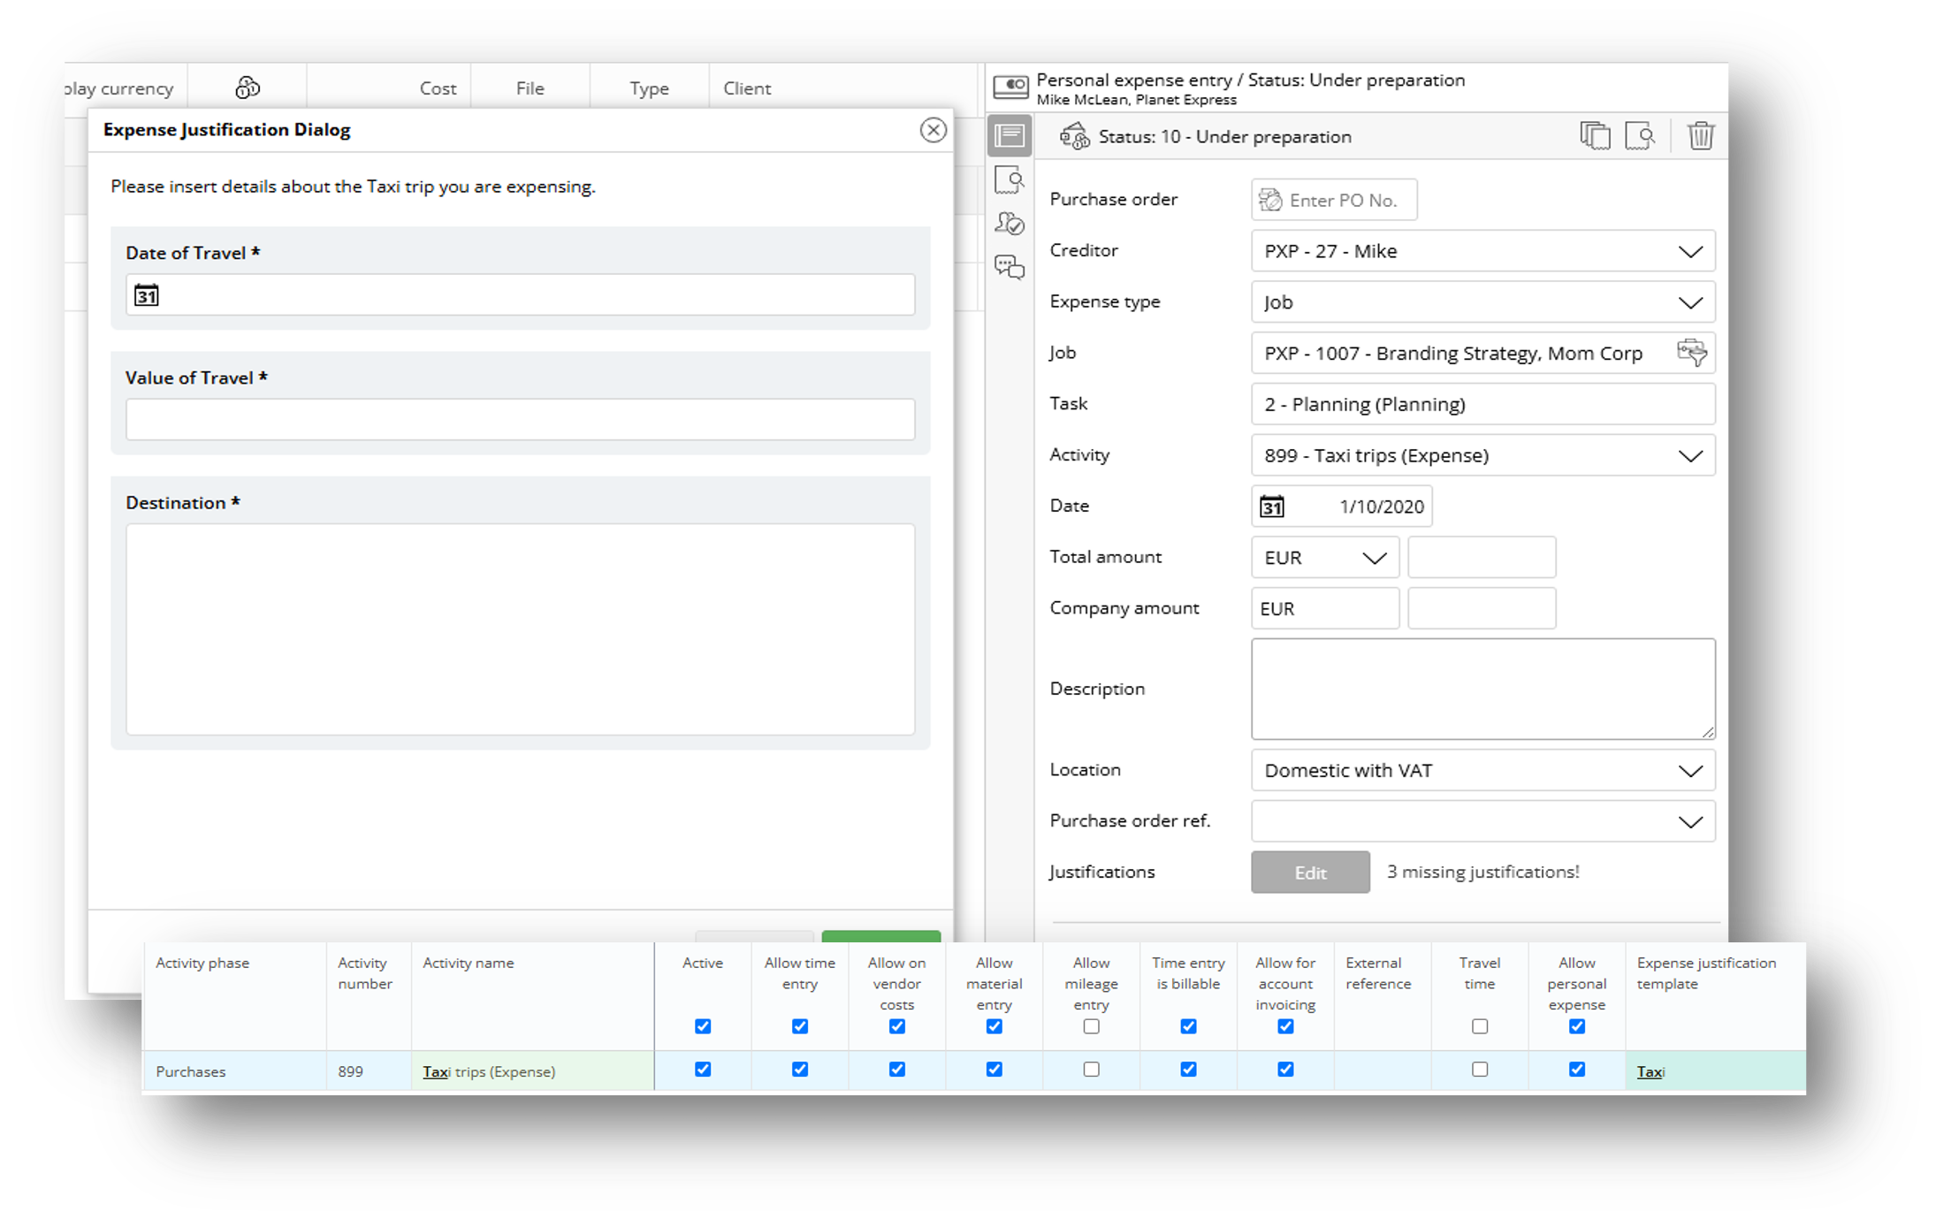Click the Edit justifications button

pyautogui.click(x=1309, y=873)
